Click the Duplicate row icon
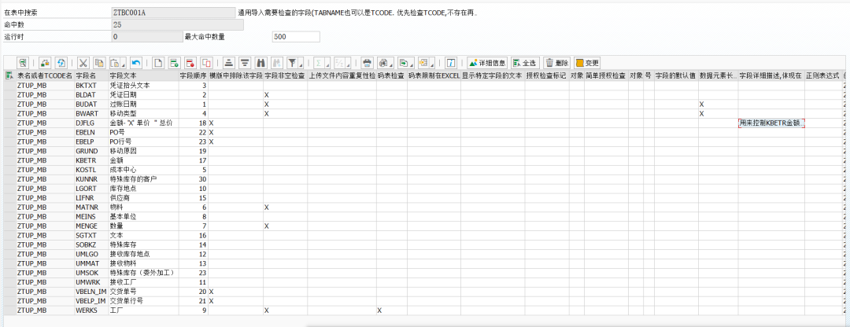850x327 pixels. coord(206,62)
